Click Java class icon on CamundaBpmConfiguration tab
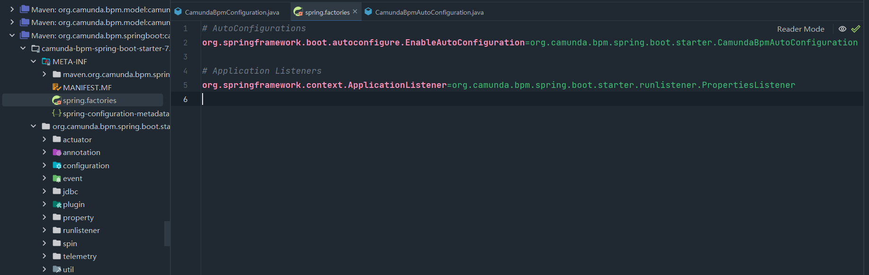Image resolution: width=869 pixels, height=275 pixels. pos(178,12)
